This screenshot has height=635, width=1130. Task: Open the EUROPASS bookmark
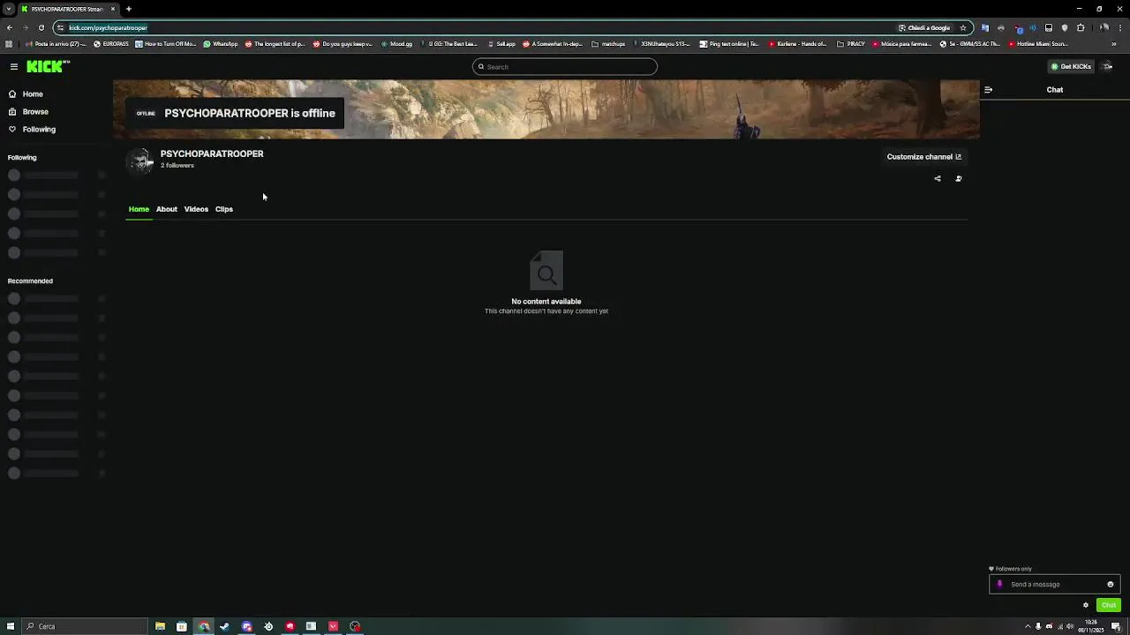111,43
